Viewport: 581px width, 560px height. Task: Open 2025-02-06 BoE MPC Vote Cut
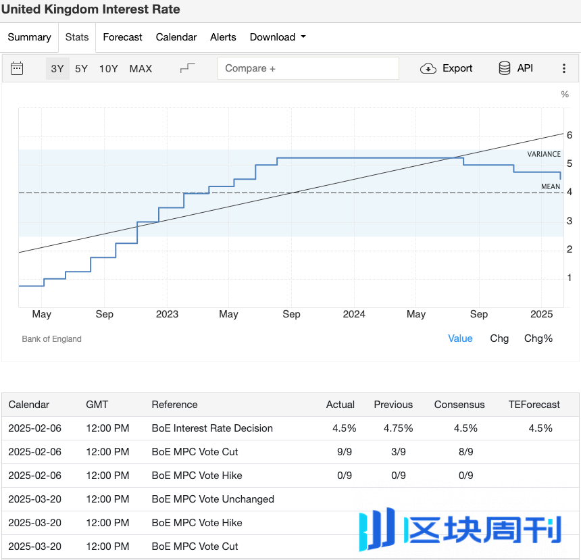click(x=290, y=452)
